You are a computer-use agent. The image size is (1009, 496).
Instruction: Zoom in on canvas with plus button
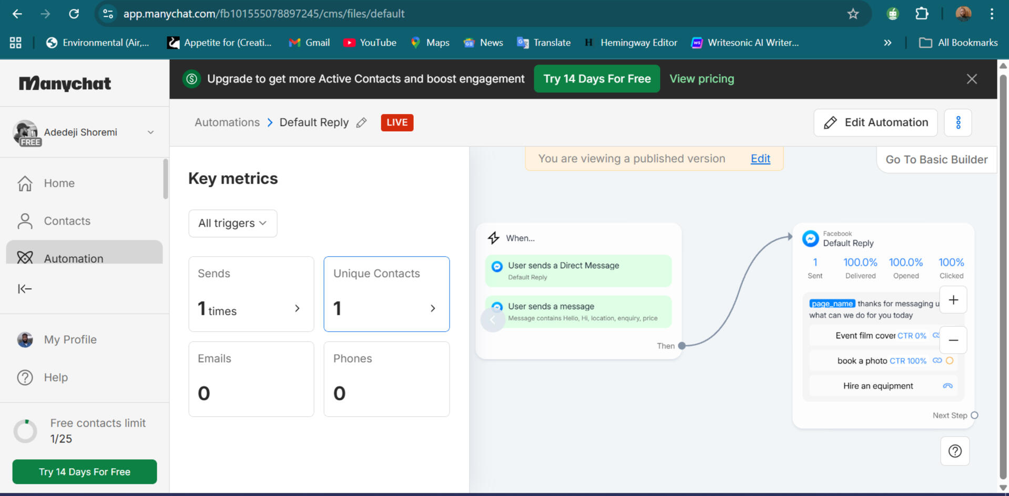point(953,300)
